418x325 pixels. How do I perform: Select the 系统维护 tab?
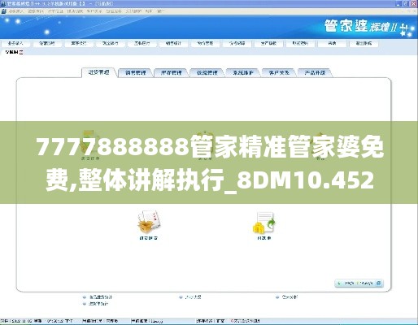pos(243,72)
